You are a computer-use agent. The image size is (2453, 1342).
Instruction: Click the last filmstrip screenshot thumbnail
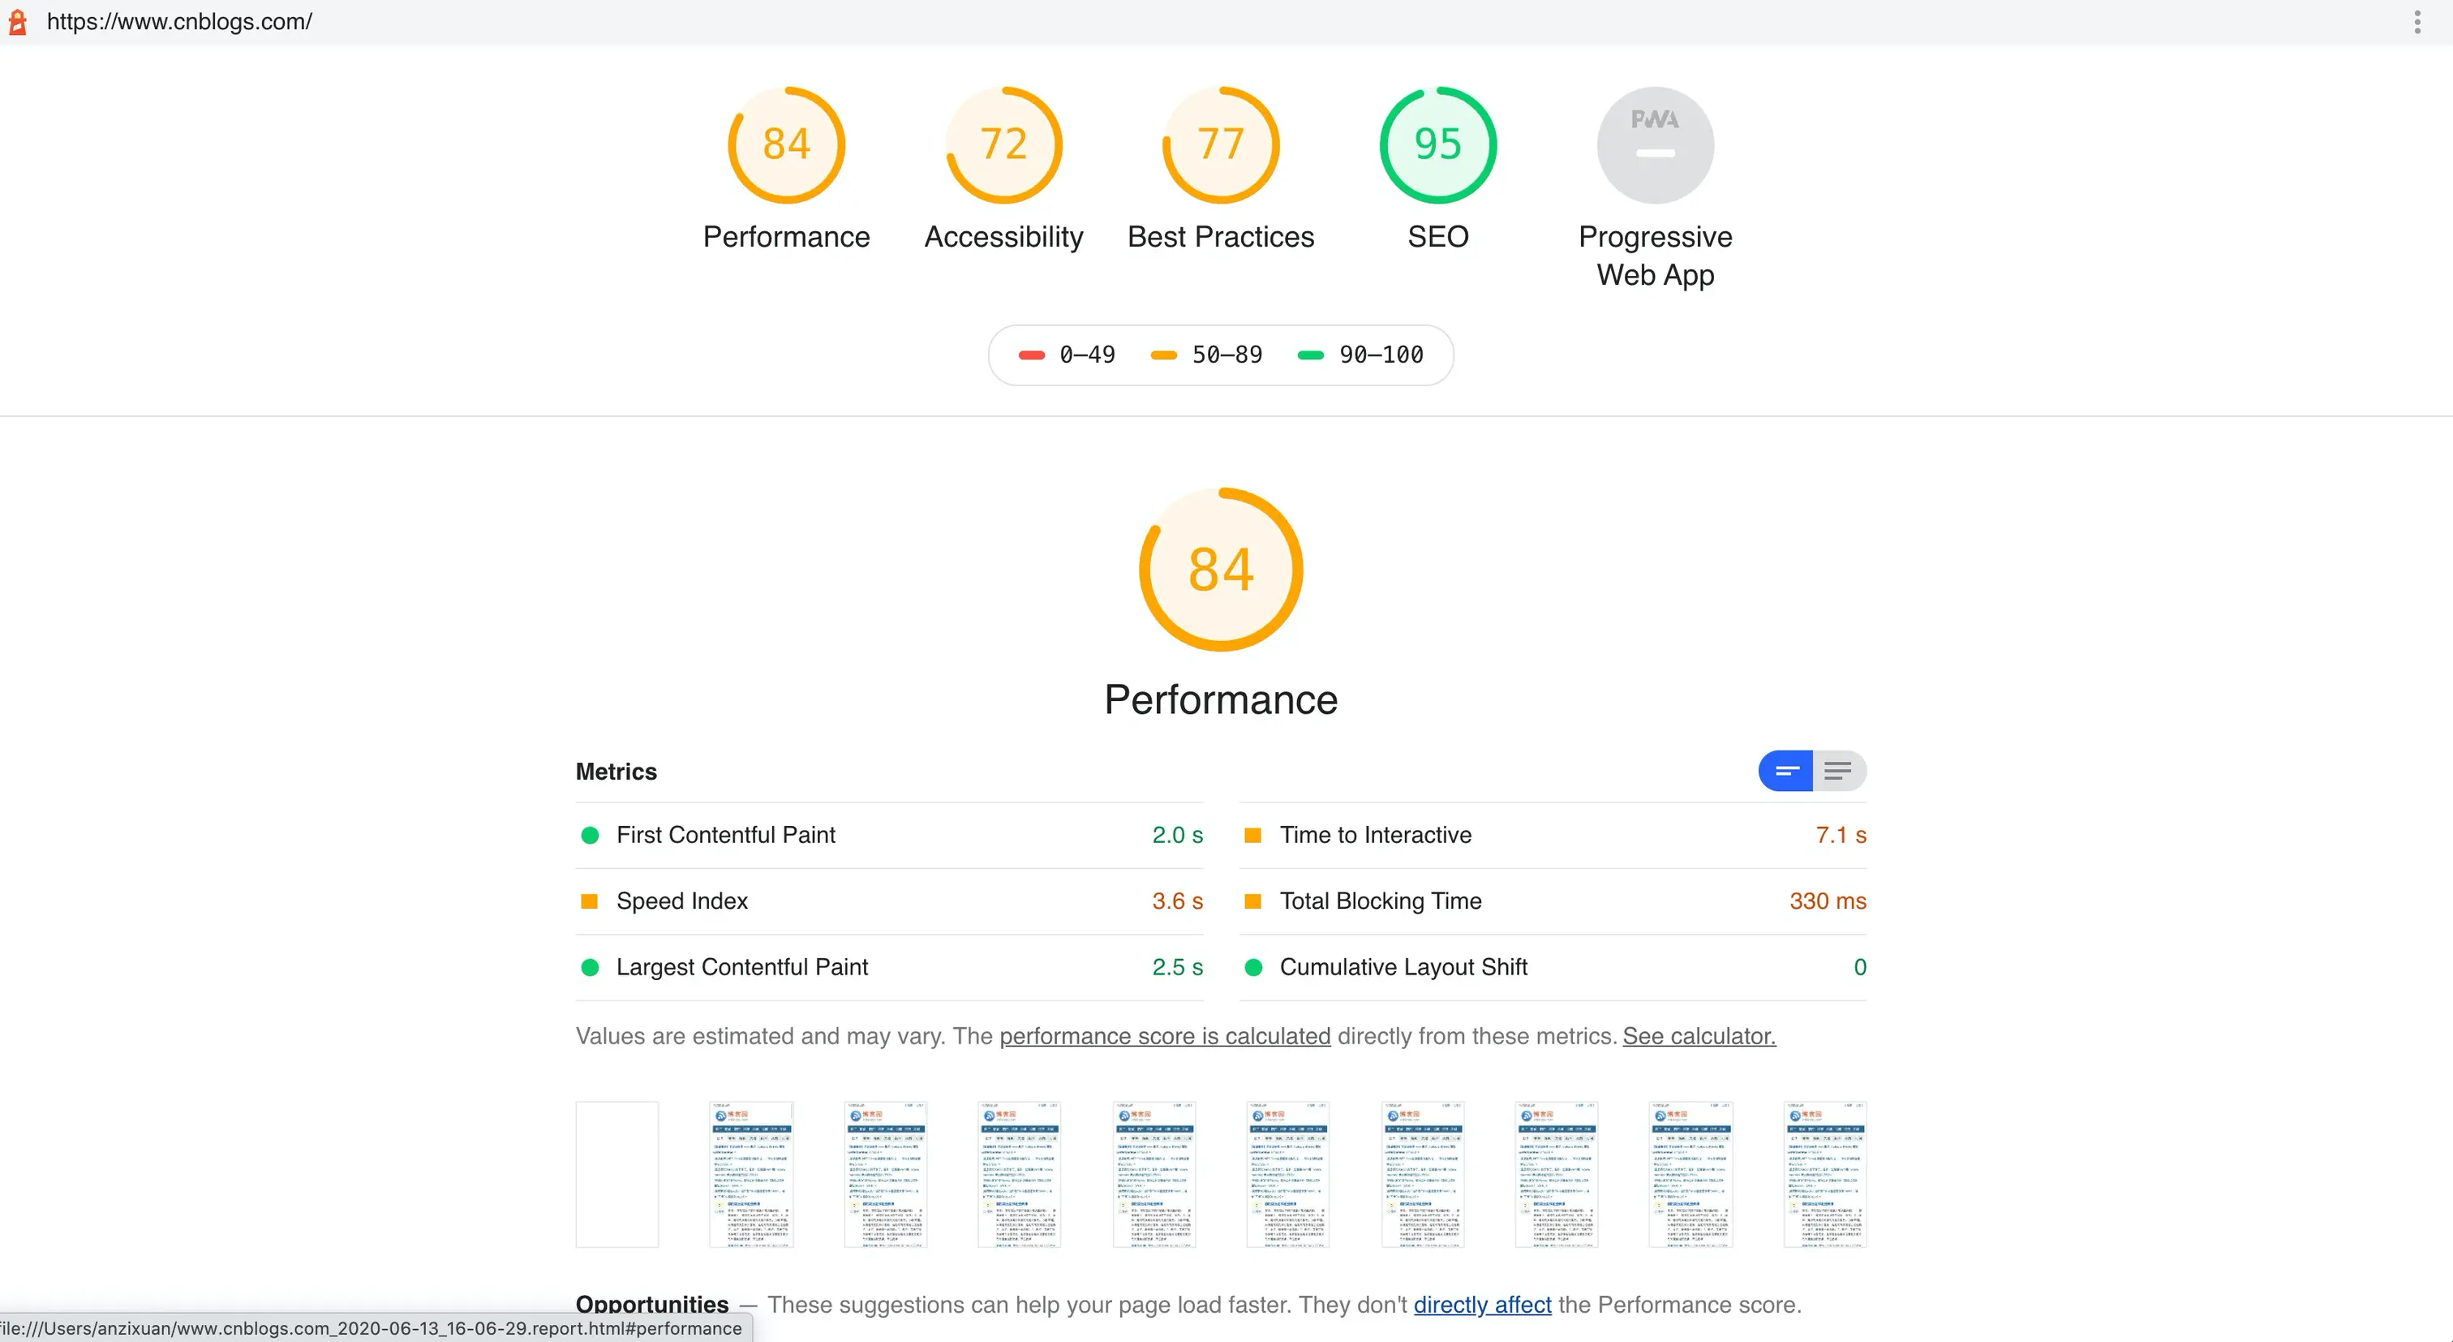point(1824,1174)
